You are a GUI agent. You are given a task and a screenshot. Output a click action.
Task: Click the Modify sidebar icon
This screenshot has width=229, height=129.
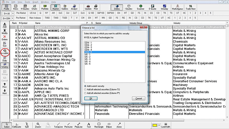tap(5, 32)
